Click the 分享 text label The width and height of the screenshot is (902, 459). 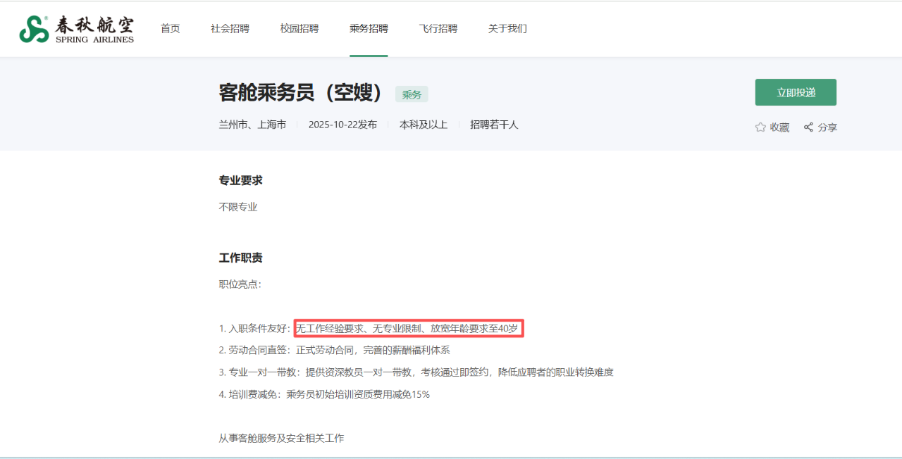(827, 127)
